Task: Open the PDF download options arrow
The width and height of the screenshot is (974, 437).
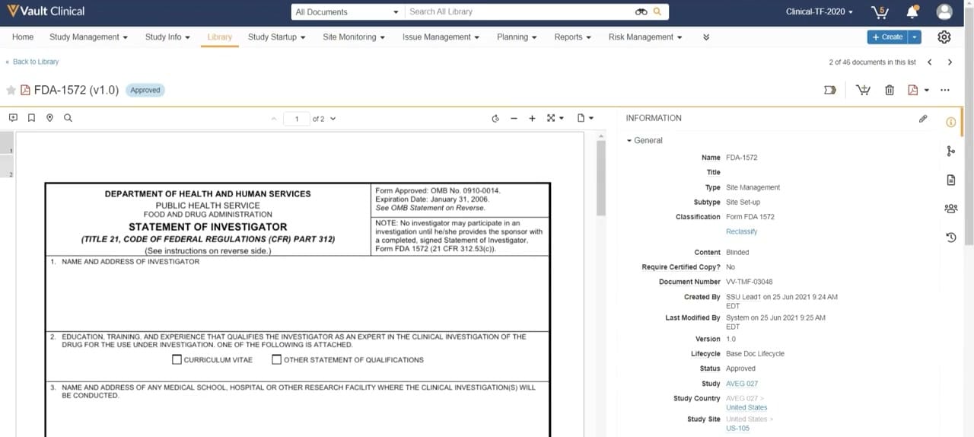Action: tap(926, 91)
